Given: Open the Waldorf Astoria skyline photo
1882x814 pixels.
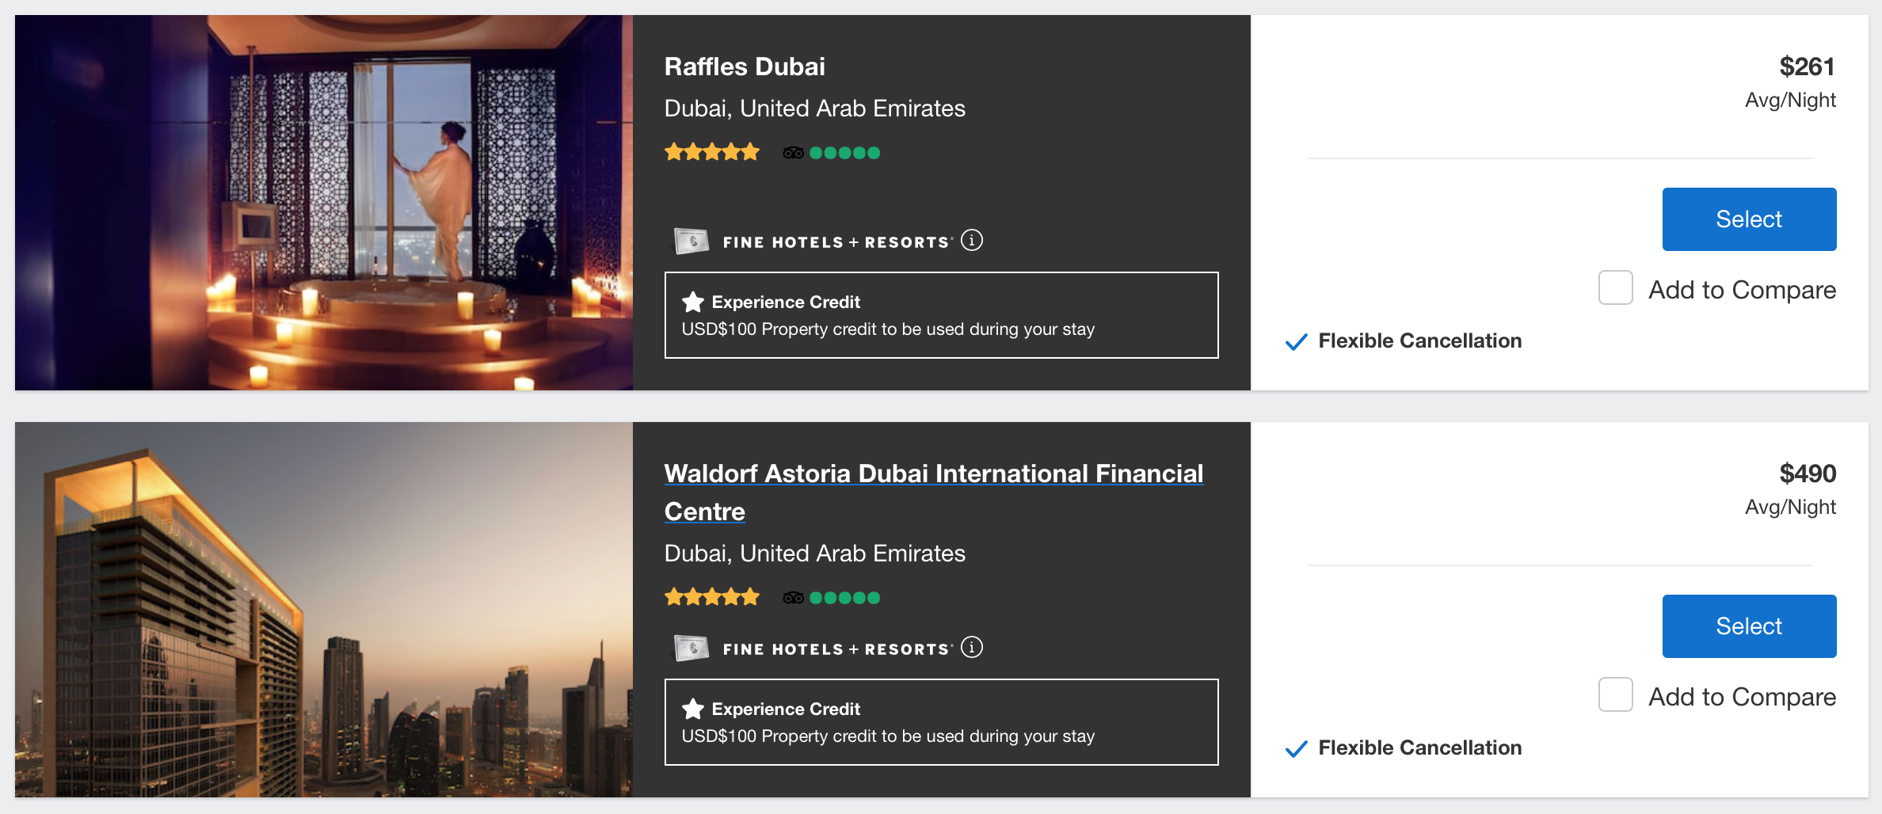Looking at the screenshot, I should (x=323, y=610).
